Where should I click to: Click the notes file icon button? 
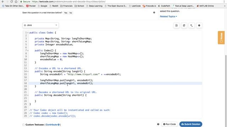(x=176, y=25)
